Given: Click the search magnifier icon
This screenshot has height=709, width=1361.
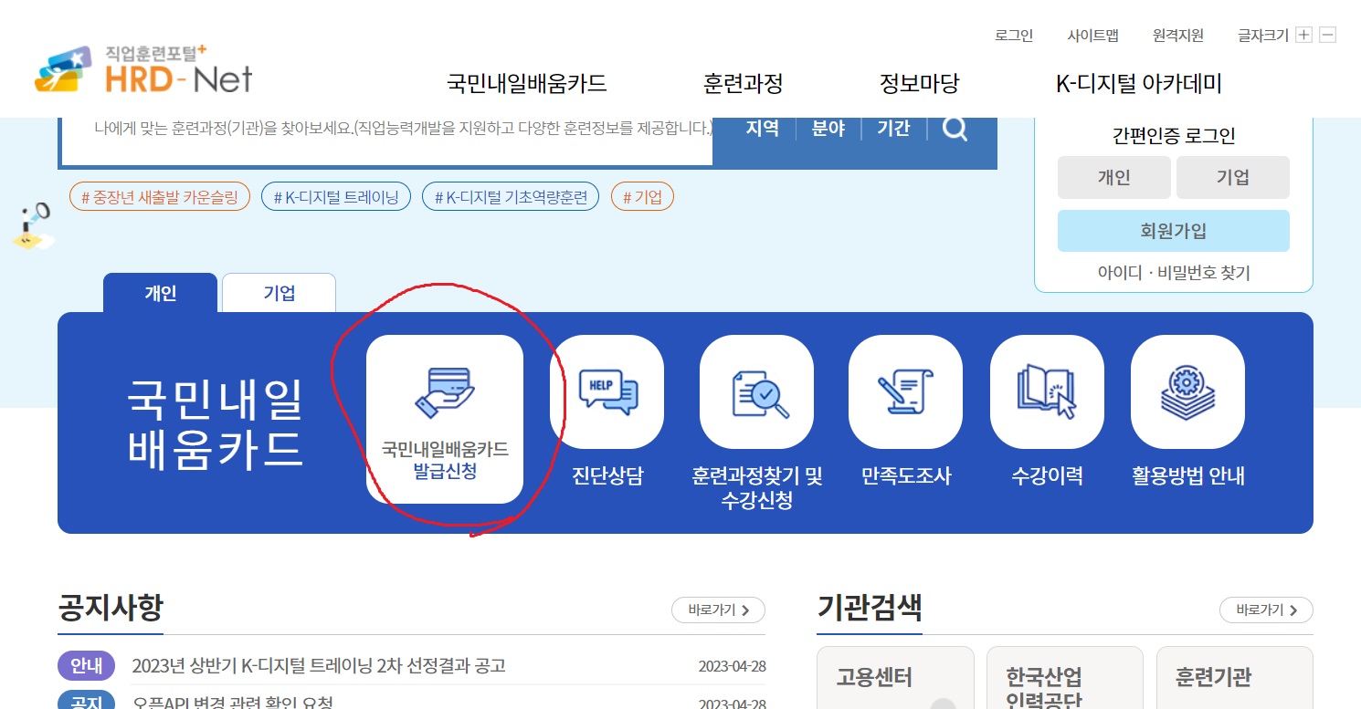Looking at the screenshot, I should click(x=955, y=129).
